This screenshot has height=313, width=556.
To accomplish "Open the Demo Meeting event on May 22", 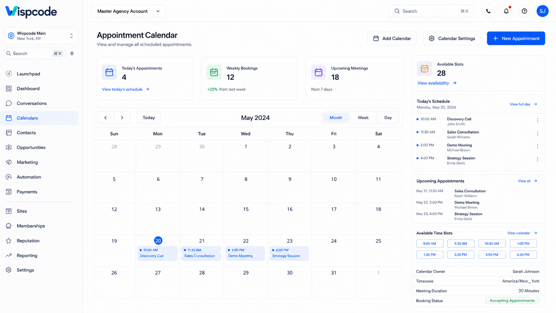I will tap(245, 253).
